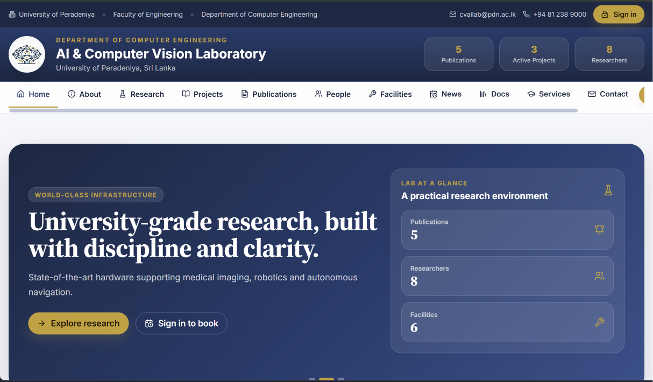Click the calendar icon for News
Viewport: 653px width, 382px height.
pyautogui.click(x=434, y=94)
